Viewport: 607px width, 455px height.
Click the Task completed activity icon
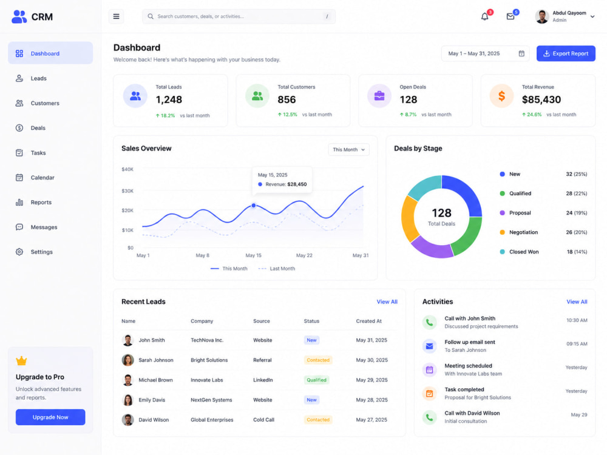coord(429,394)
